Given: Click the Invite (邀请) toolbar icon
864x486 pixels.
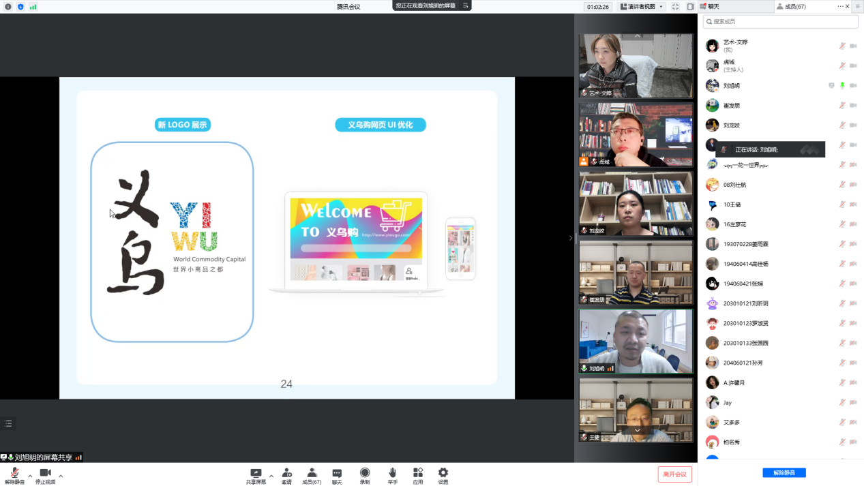Looking at the screenshot, I should 287,476.
